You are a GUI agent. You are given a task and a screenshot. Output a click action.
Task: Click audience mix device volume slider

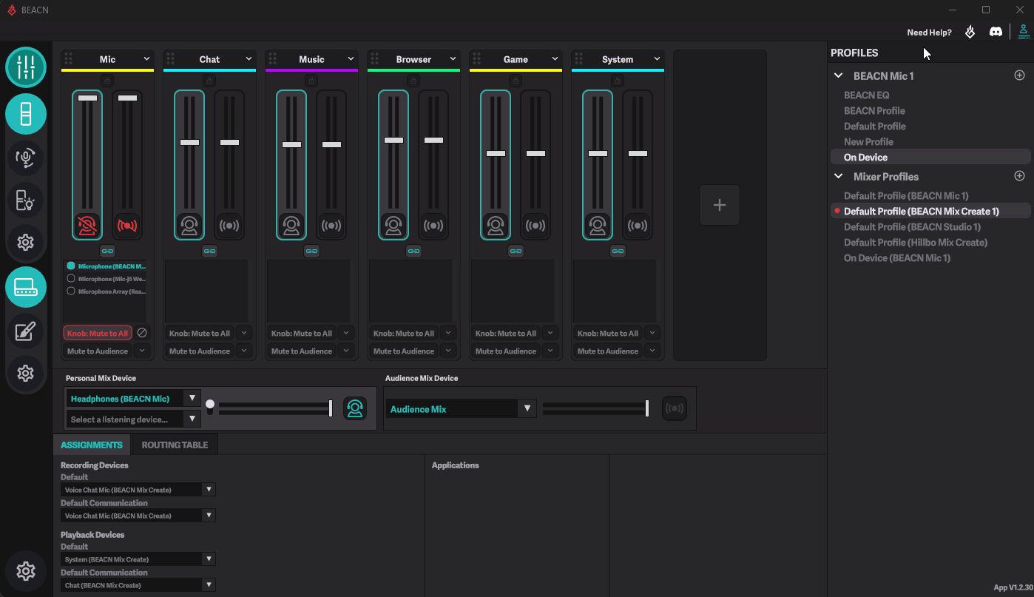coord(596,408)
